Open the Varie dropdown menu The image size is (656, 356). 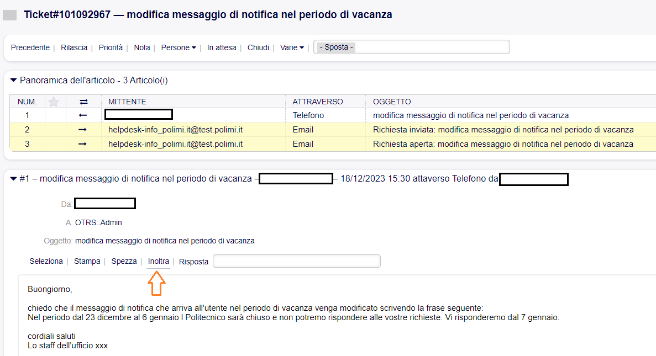(291, 48)
